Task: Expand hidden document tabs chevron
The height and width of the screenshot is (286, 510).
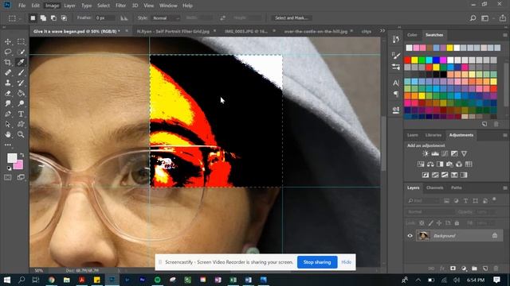Action: (x=382, y=31)
